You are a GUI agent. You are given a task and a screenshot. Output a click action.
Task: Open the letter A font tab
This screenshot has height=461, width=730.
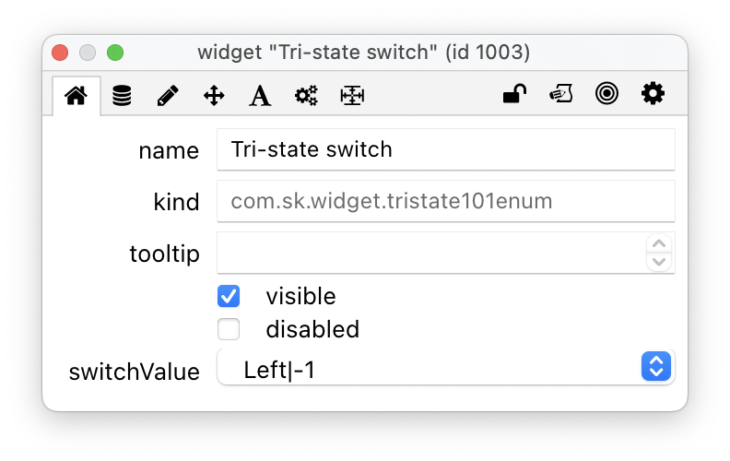(260, 95)
